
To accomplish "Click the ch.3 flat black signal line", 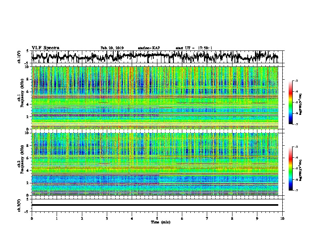I will [x=155, y=205].
